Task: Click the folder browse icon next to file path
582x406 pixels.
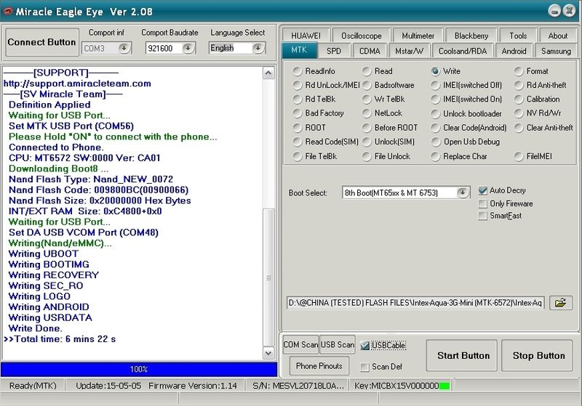Action: click(560, 303)
